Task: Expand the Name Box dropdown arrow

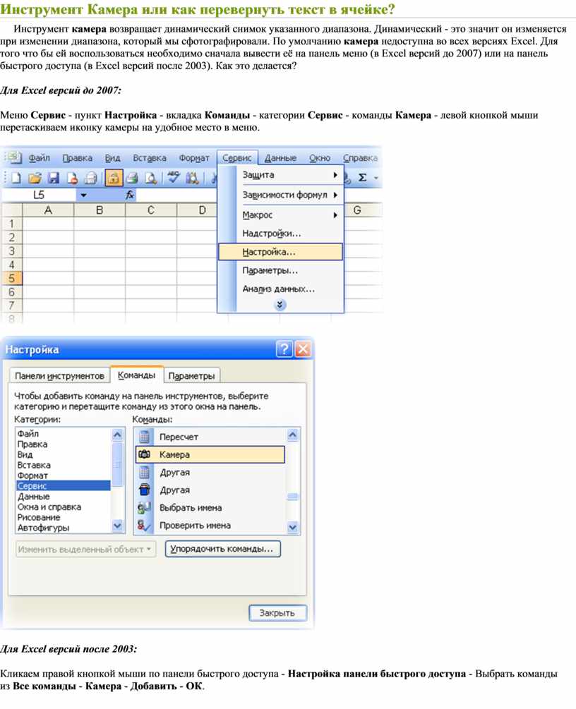Action: point(83,195)
